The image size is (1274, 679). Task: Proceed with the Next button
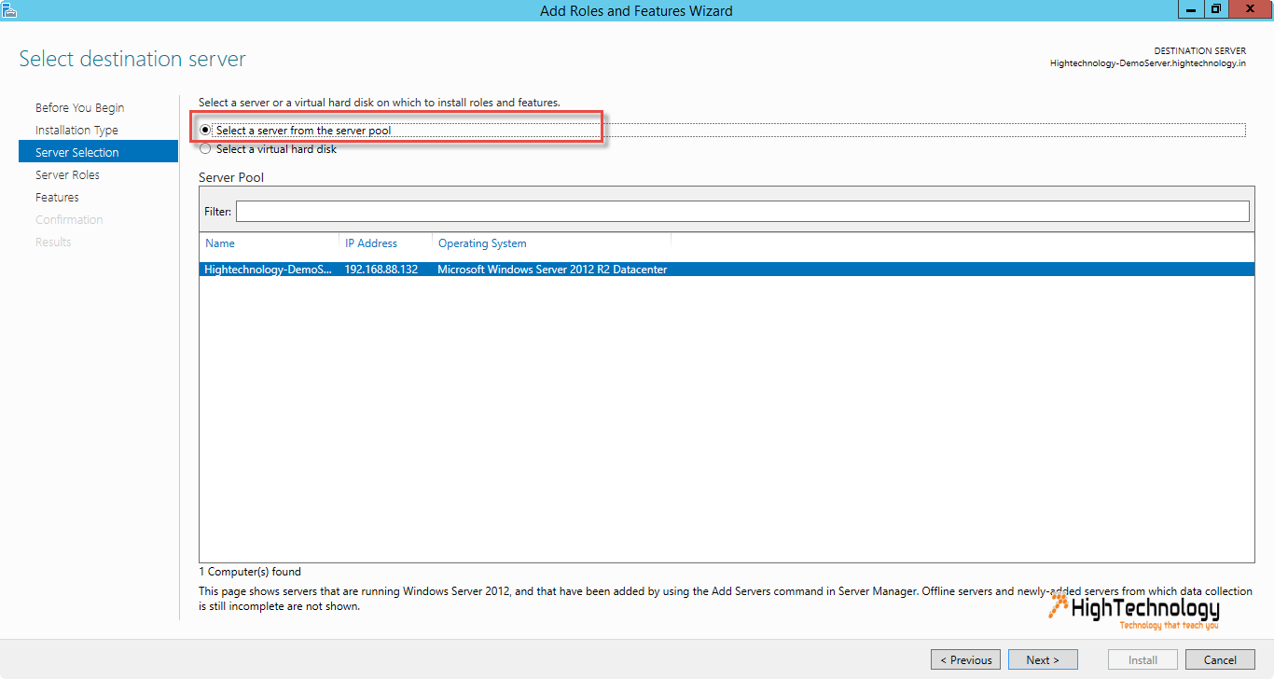(1043, 659)
